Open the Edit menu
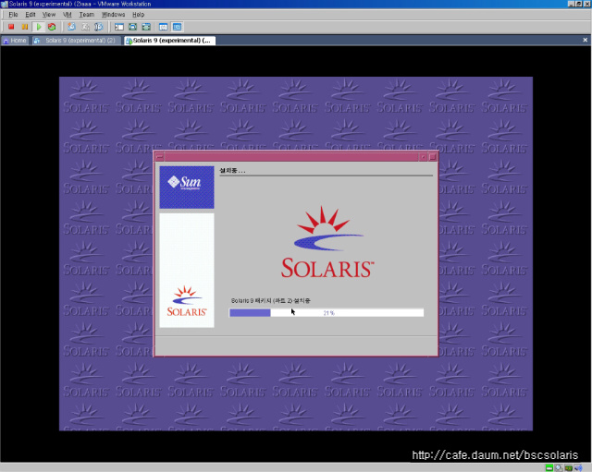This screenshot has width=592, height=472. click(31, 15)
